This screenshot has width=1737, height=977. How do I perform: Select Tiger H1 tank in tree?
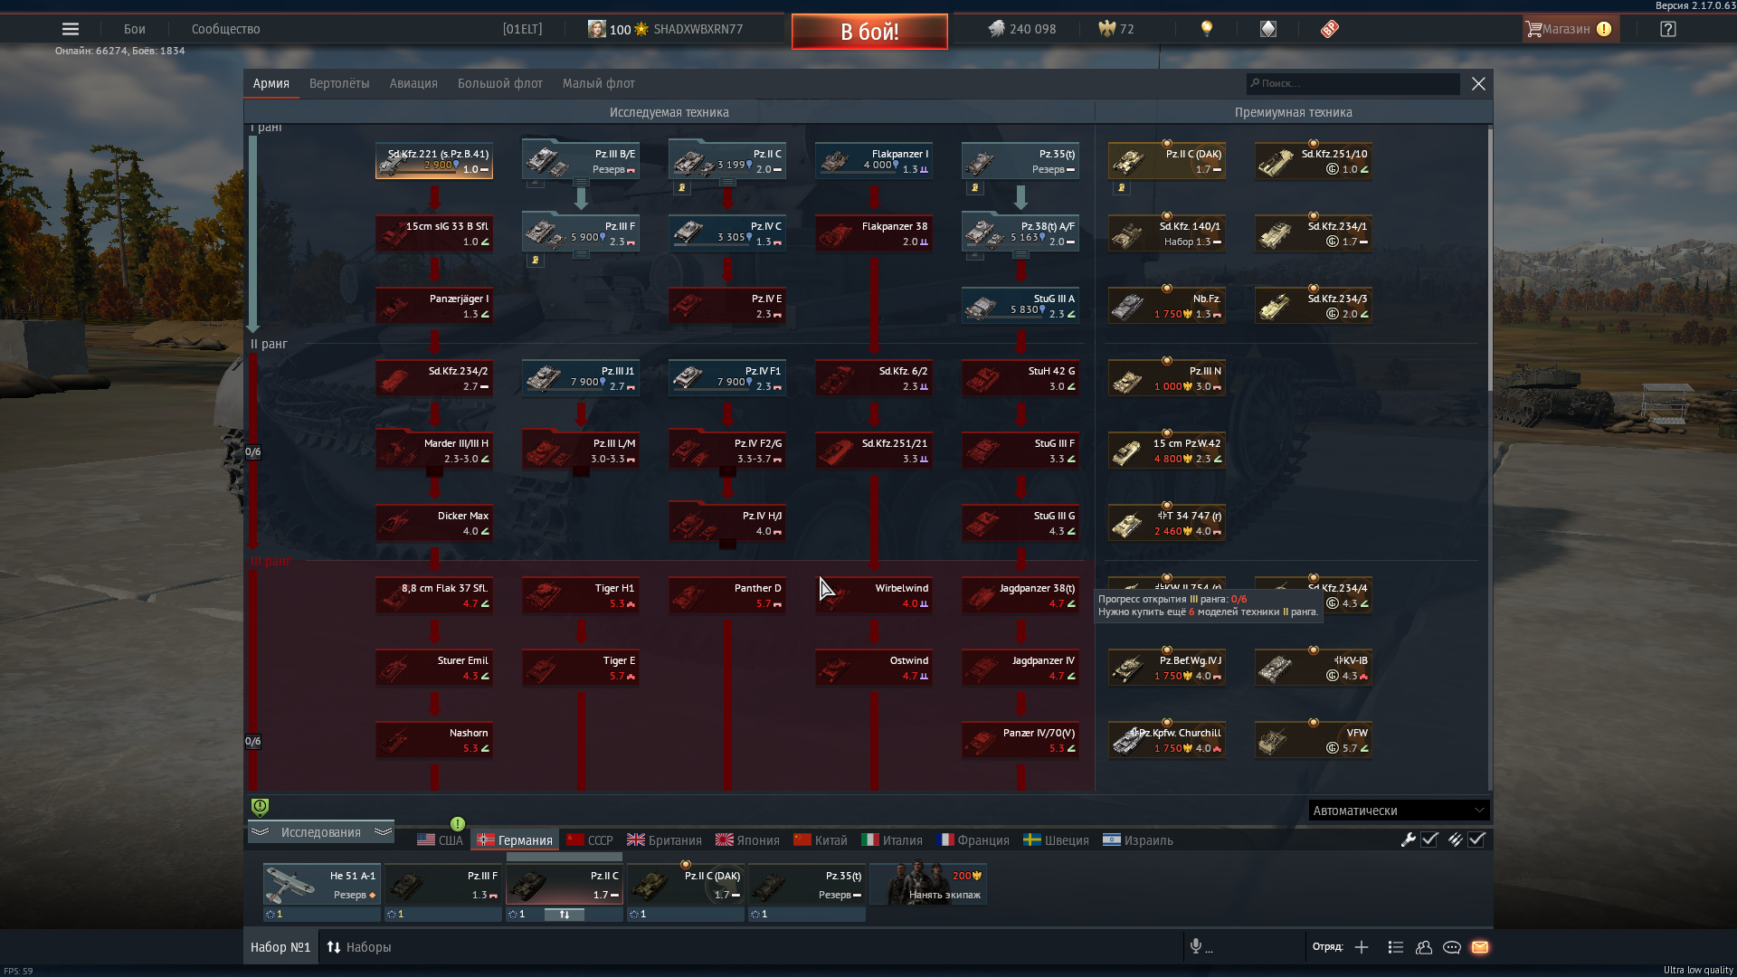(581, 595)
